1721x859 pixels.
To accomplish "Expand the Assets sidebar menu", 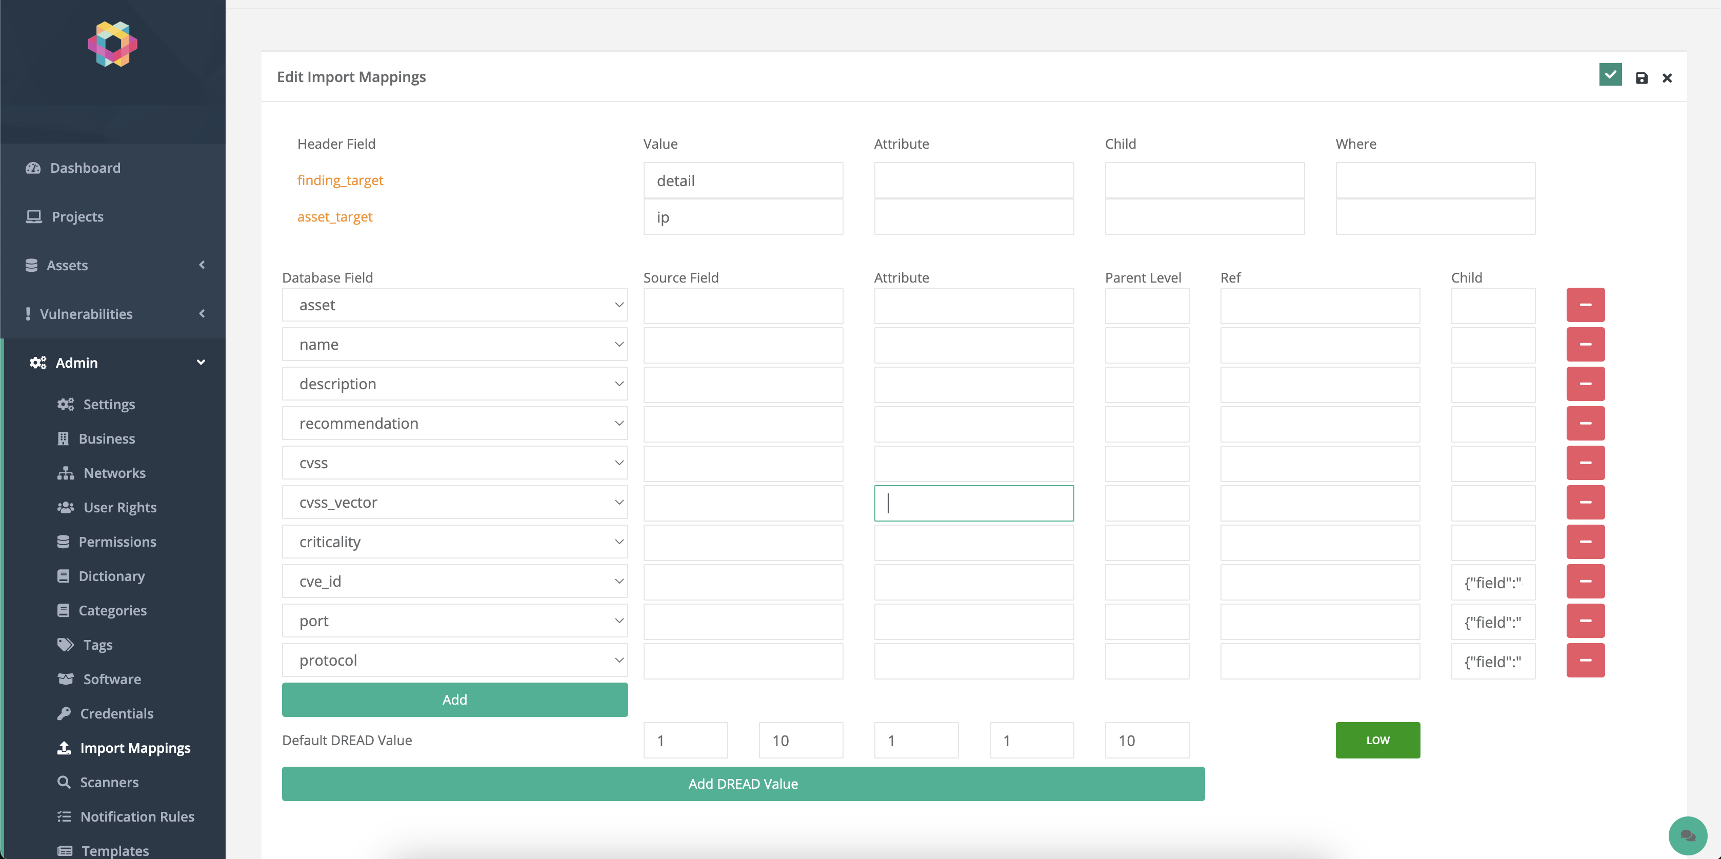I will [x=113, y=265].
